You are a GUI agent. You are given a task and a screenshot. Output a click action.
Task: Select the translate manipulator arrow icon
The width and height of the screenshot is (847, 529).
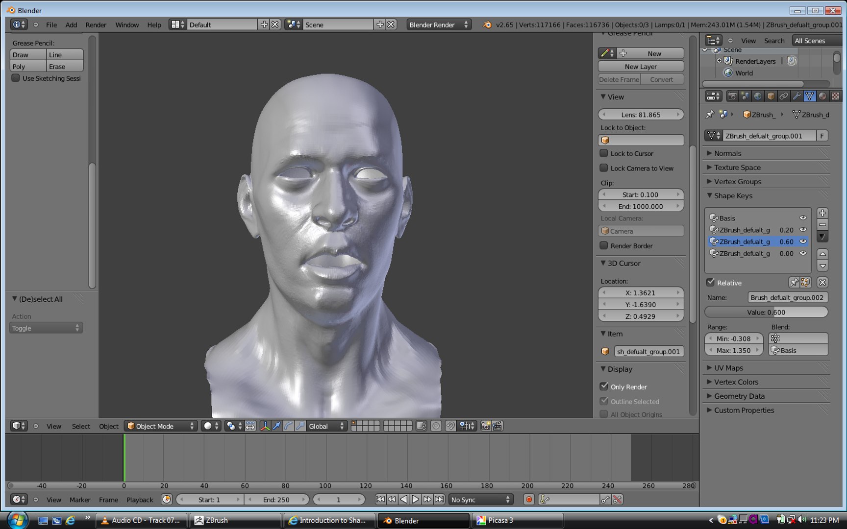click(277, 426)
